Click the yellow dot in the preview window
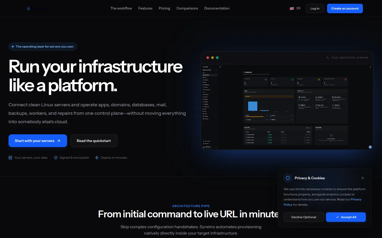Screen dimensions: 382x238 tap(212, 58)
